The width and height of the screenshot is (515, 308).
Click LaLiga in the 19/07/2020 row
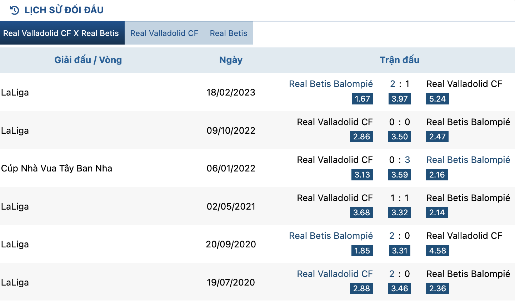(x=15, y=282)
